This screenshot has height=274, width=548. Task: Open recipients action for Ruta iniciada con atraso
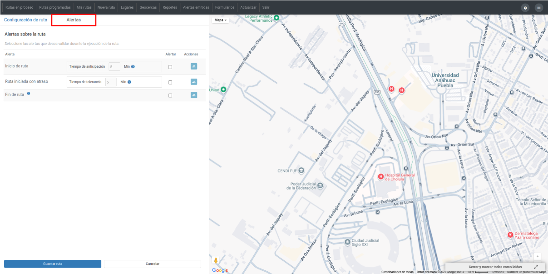coord(194,82)
